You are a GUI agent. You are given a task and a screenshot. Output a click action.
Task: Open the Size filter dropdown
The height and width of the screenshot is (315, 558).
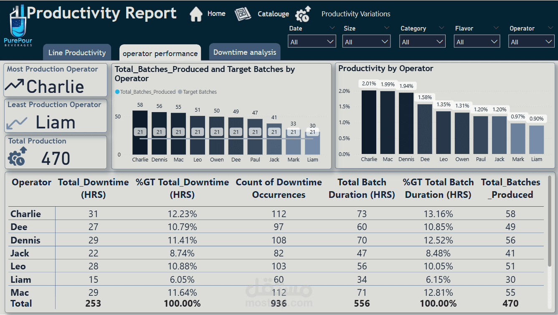pos(367,42)
